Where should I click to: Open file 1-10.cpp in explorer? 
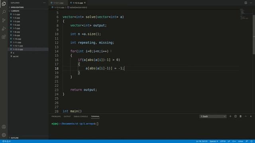point(17,39)
